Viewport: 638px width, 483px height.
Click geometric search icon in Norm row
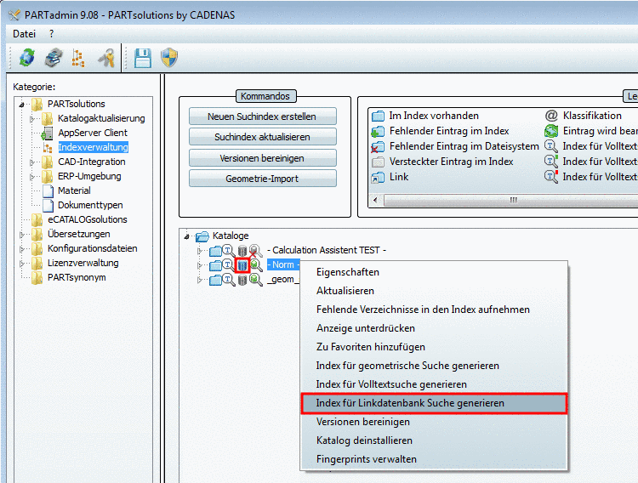(x=256, y=265)
